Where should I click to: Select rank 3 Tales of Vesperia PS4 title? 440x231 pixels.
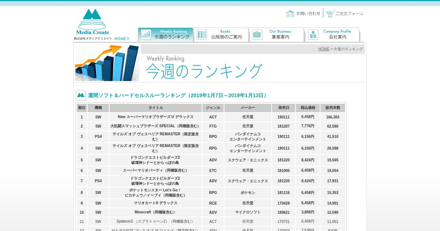pyautogui.click(x=156, y=137)
